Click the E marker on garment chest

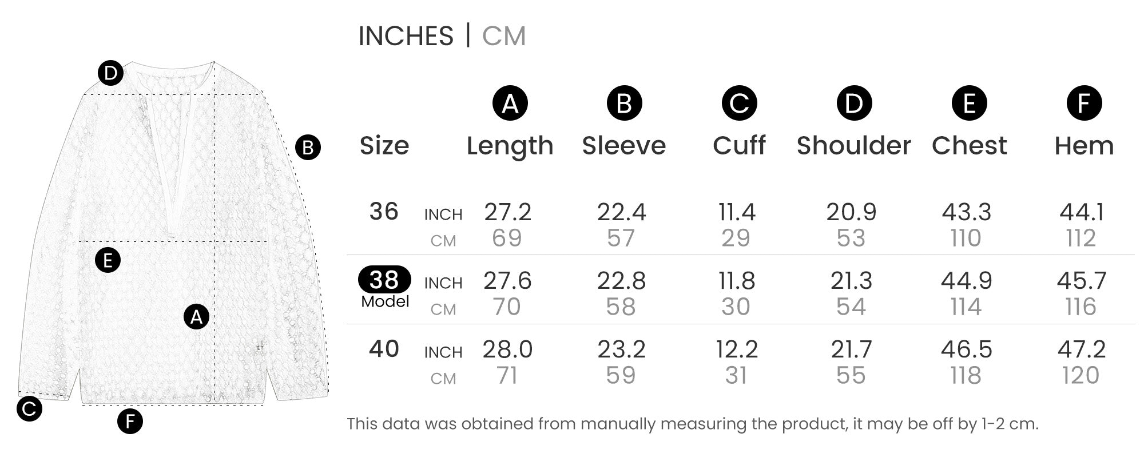(108, 260)
